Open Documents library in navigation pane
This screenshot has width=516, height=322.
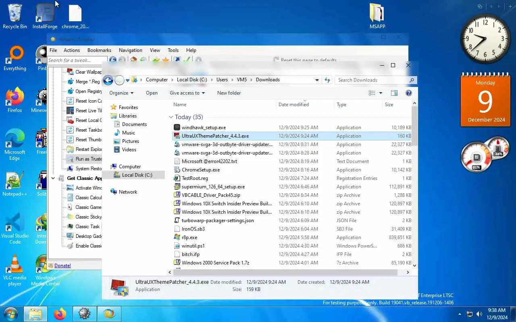(134, 124)
